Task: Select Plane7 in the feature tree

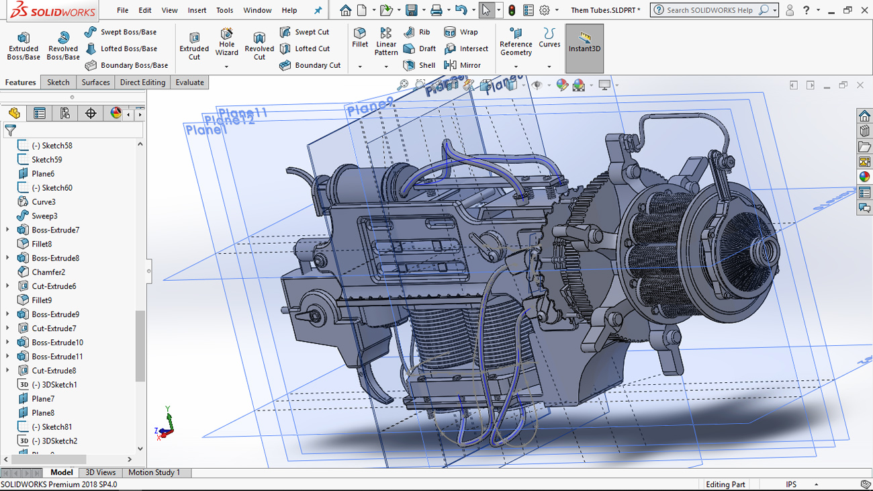Action: pyautogui.click(x=36, y=399)
